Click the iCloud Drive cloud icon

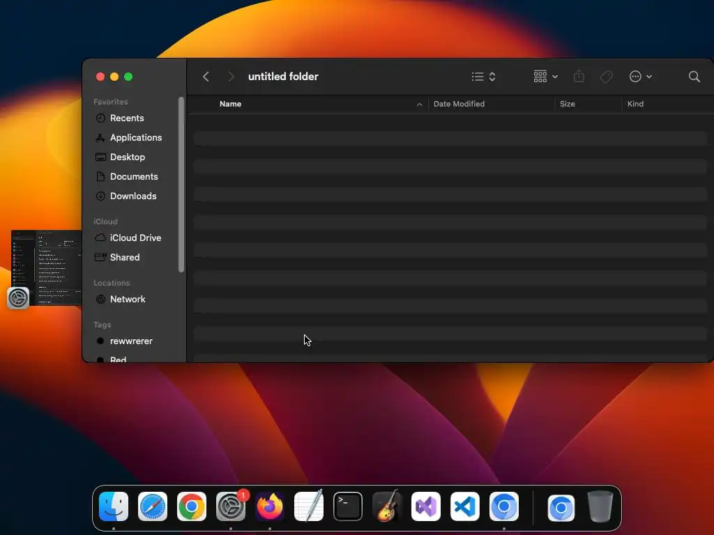[100, 238]
